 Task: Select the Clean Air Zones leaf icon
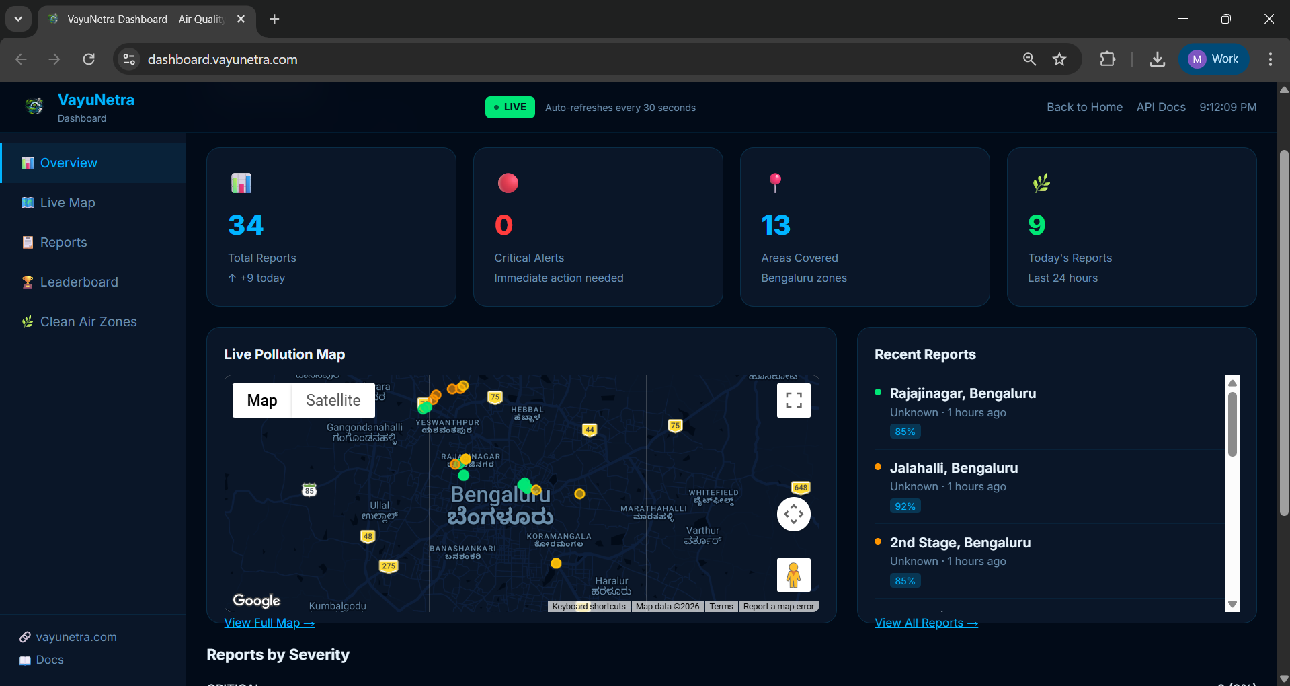coord(28,321)
